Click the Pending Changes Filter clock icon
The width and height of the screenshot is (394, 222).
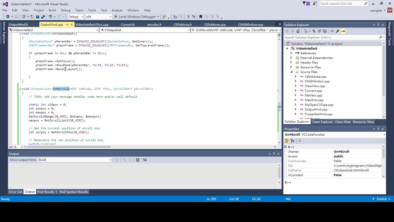[x=306, y=31]
